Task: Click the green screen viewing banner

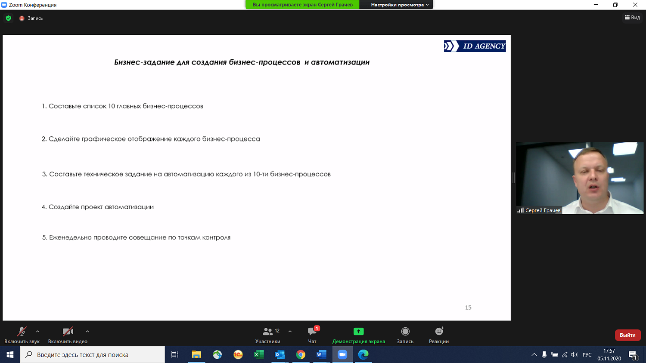Action: (302, 5)
